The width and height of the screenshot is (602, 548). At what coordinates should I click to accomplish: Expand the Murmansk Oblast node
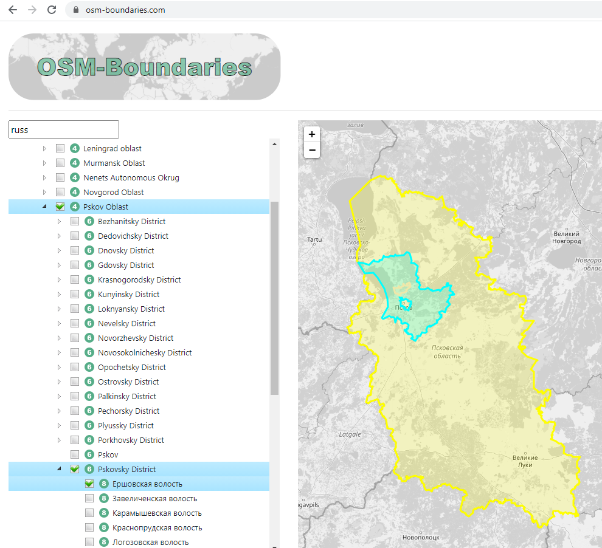coord(44,163)
